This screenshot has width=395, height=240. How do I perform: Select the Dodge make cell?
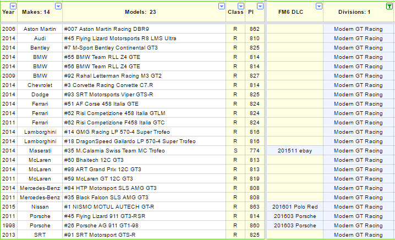[x=40, y=94]
